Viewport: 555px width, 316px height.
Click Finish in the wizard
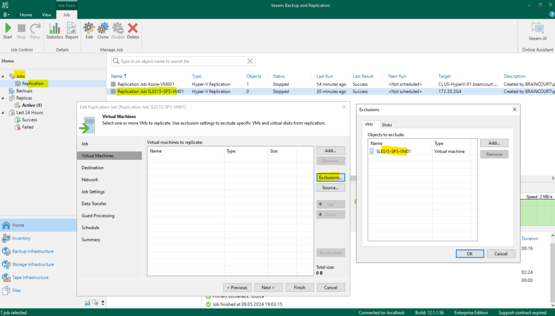299,288
